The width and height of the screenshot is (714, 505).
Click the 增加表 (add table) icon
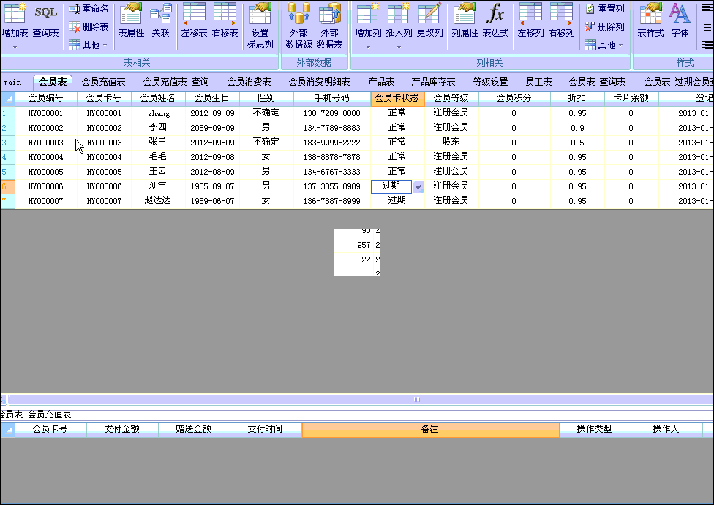[15, 20]
